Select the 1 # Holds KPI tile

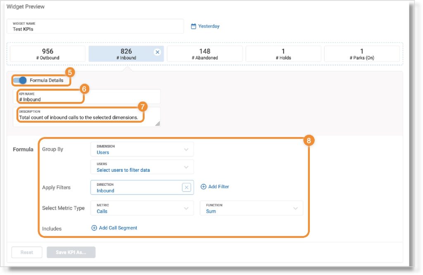(x=283, y=54)
